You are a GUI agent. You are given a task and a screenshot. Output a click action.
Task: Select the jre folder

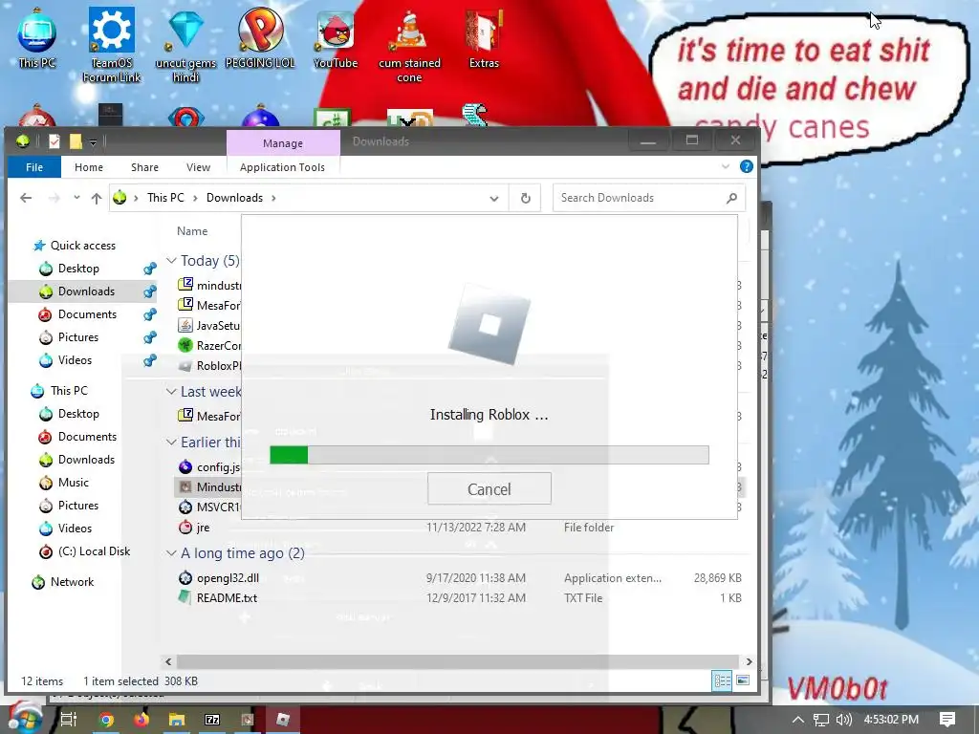(x=203, y=528)
